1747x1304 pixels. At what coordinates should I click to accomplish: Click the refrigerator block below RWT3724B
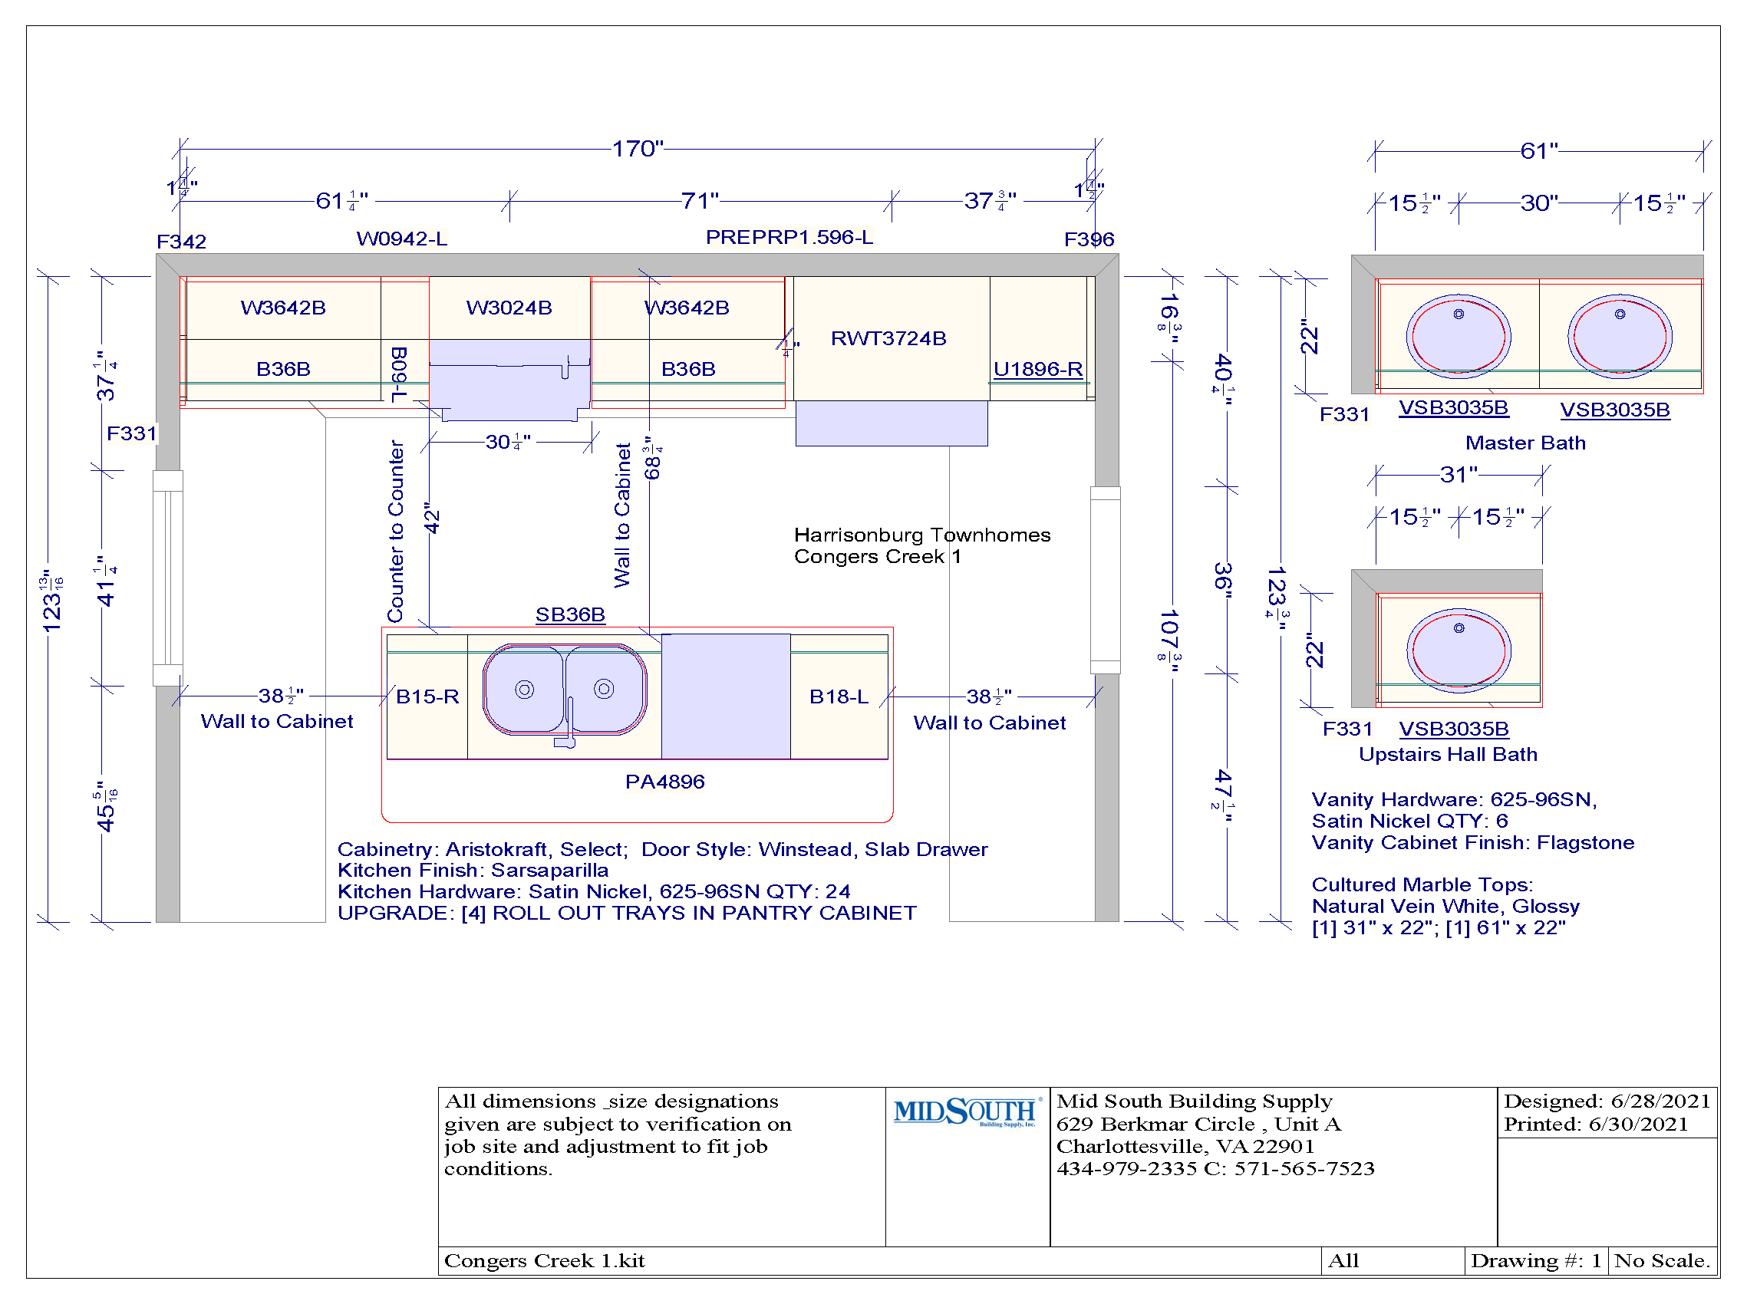(x=891, y=423)
